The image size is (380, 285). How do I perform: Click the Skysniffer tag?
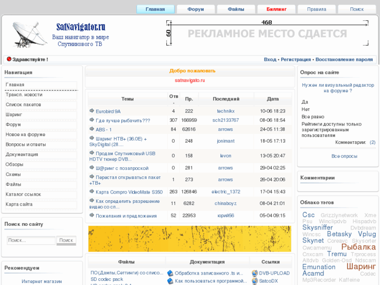click(317, 227)
